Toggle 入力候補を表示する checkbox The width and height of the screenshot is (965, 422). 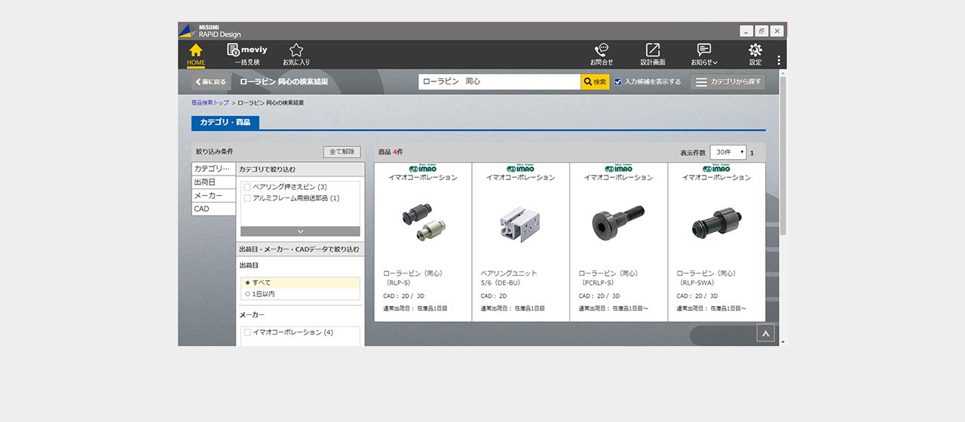[618, 81]
